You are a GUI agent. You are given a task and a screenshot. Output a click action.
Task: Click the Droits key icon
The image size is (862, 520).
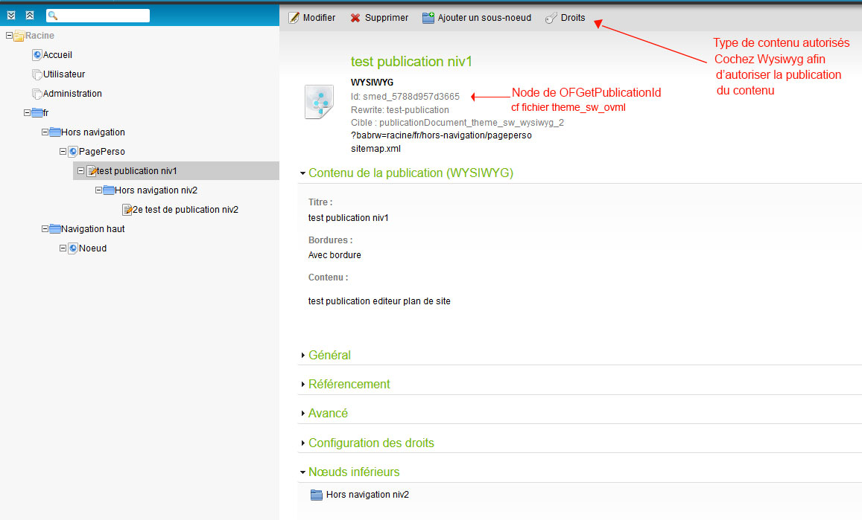(551, 18)
